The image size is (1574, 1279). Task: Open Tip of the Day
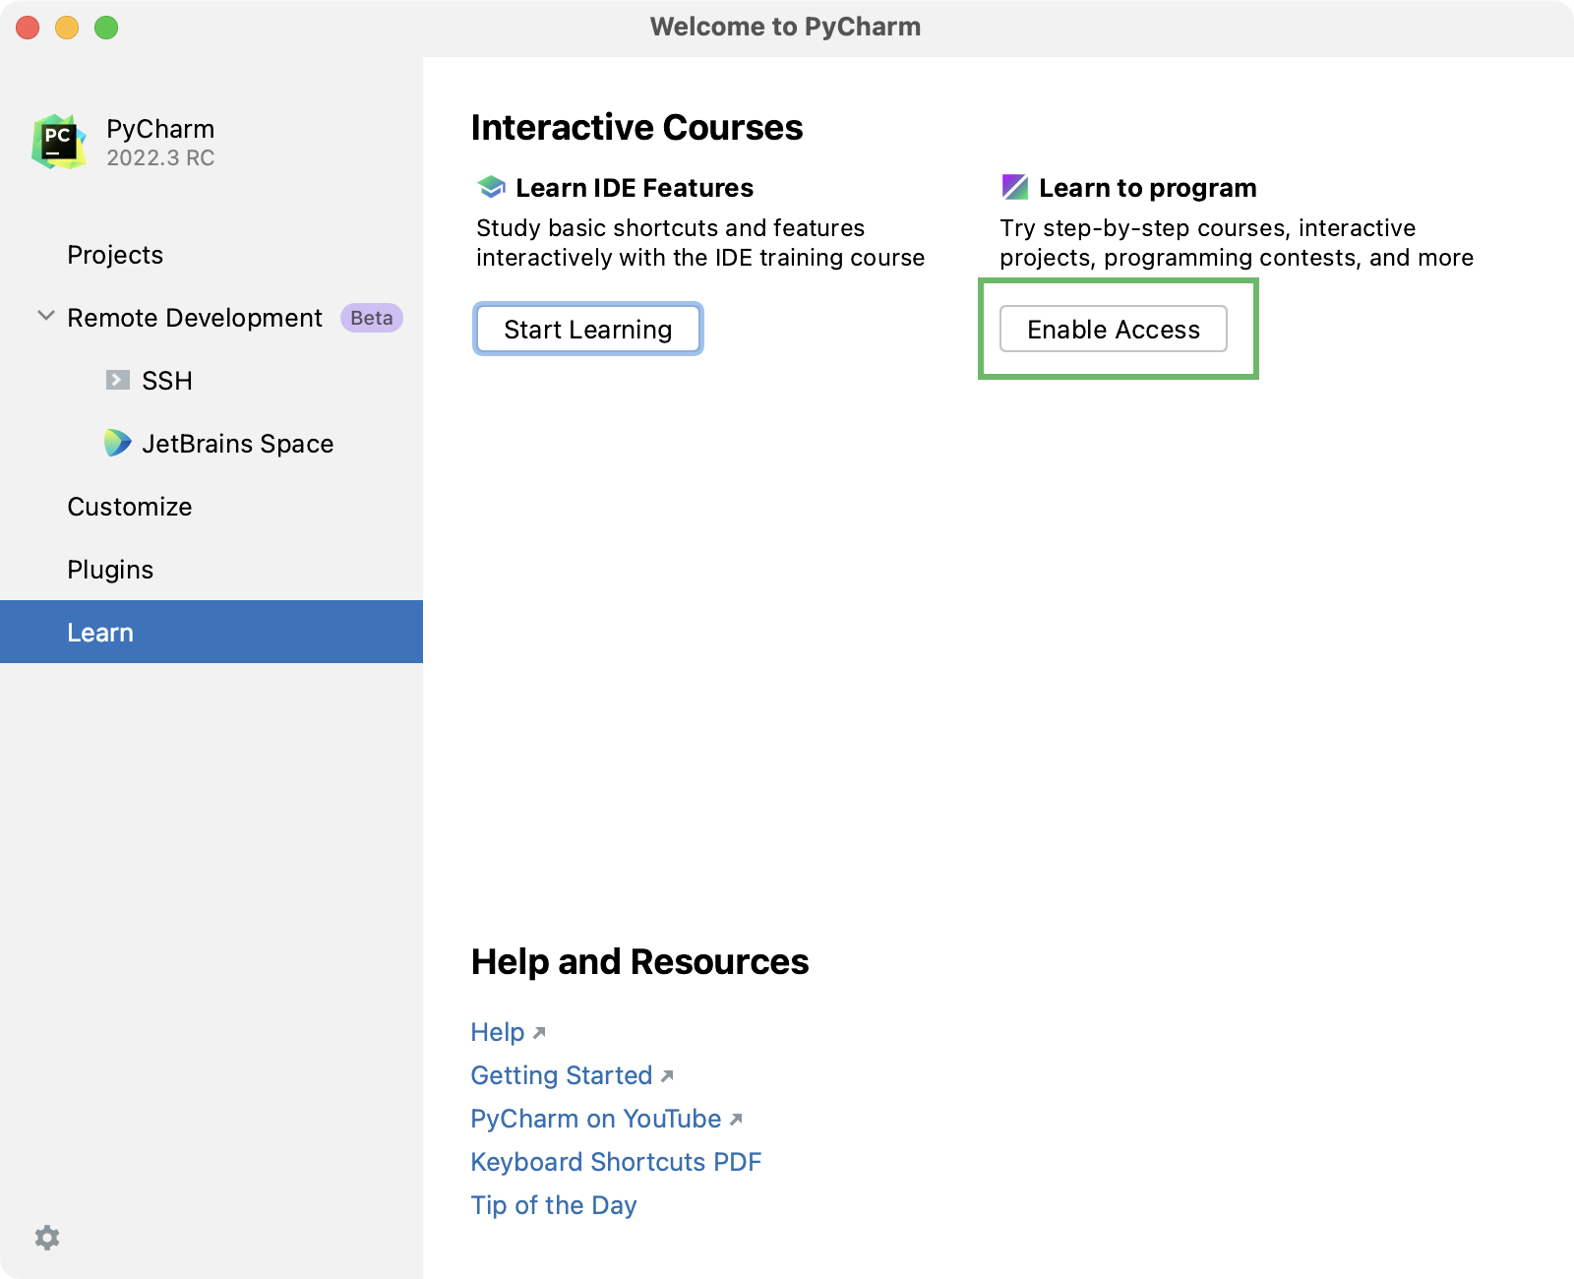[x=553, y=1204]
